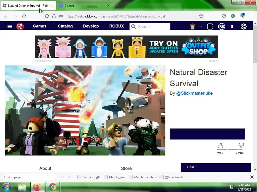Click the Roblox logo home icon

point(20,26)
